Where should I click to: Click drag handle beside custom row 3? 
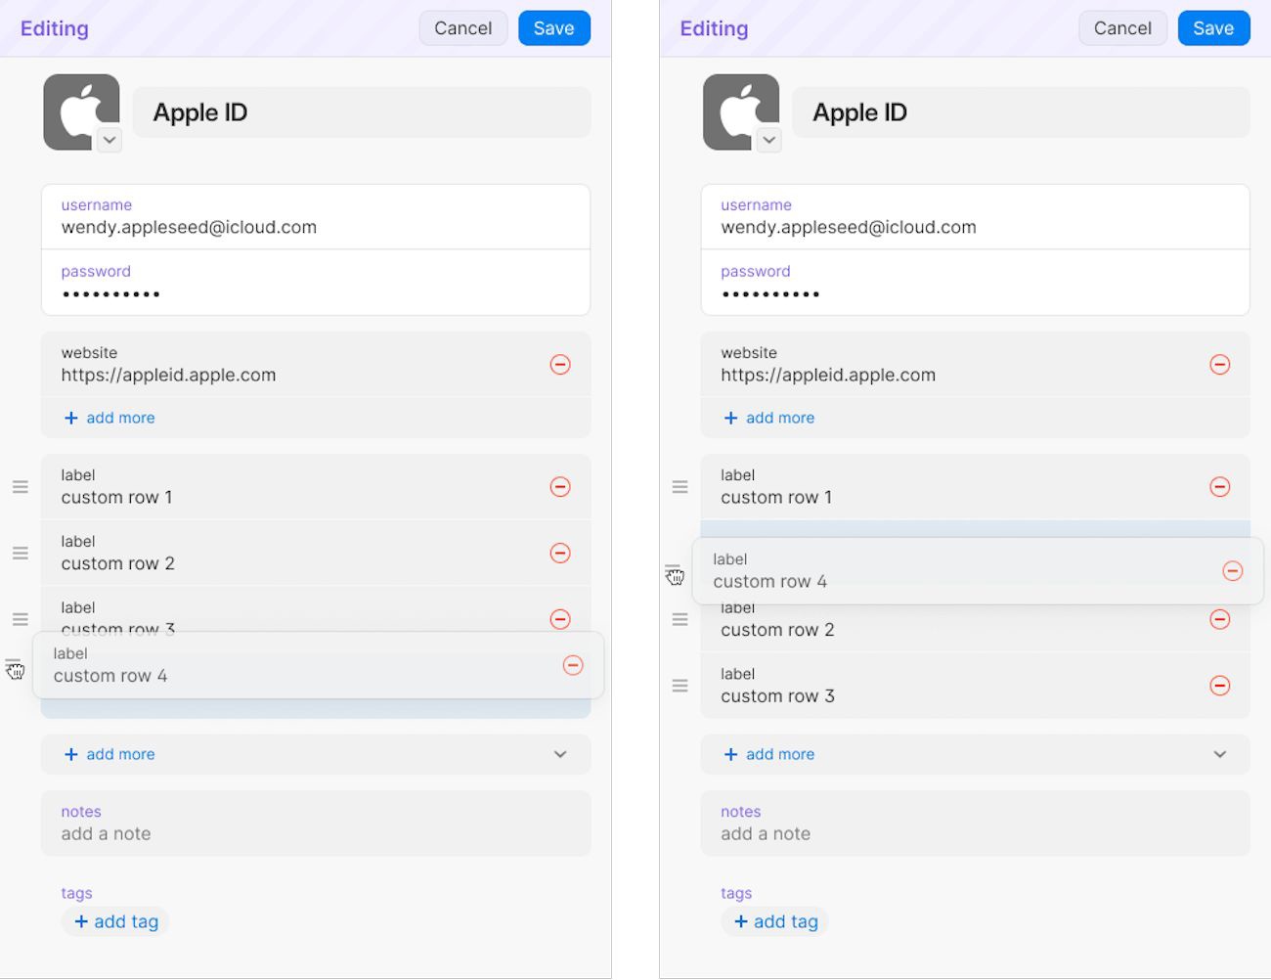point(21,618)
